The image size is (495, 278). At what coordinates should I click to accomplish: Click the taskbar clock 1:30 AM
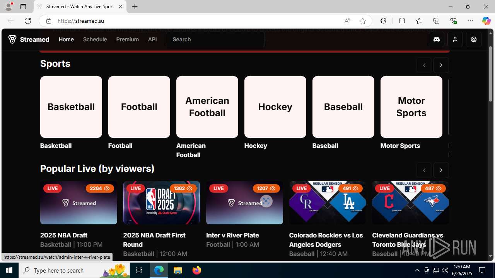pos(462,266)
